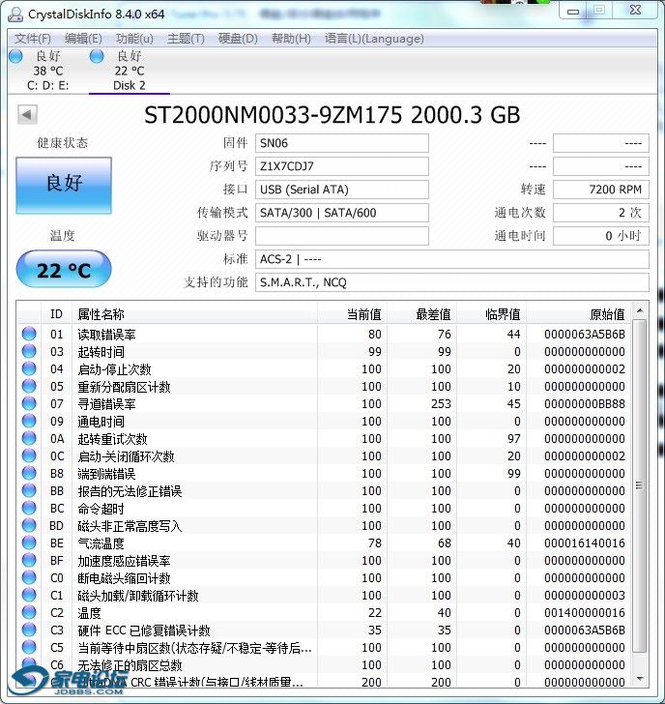
Task: Click status icon for 命令超时 row
Action: (29, 508)
